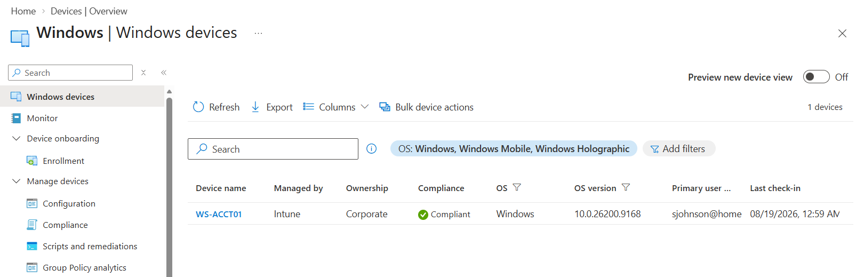The width and height of the screenshot is (856, 277).
Task: Toggle Preview new device view switch
Action: coord(817,77)
